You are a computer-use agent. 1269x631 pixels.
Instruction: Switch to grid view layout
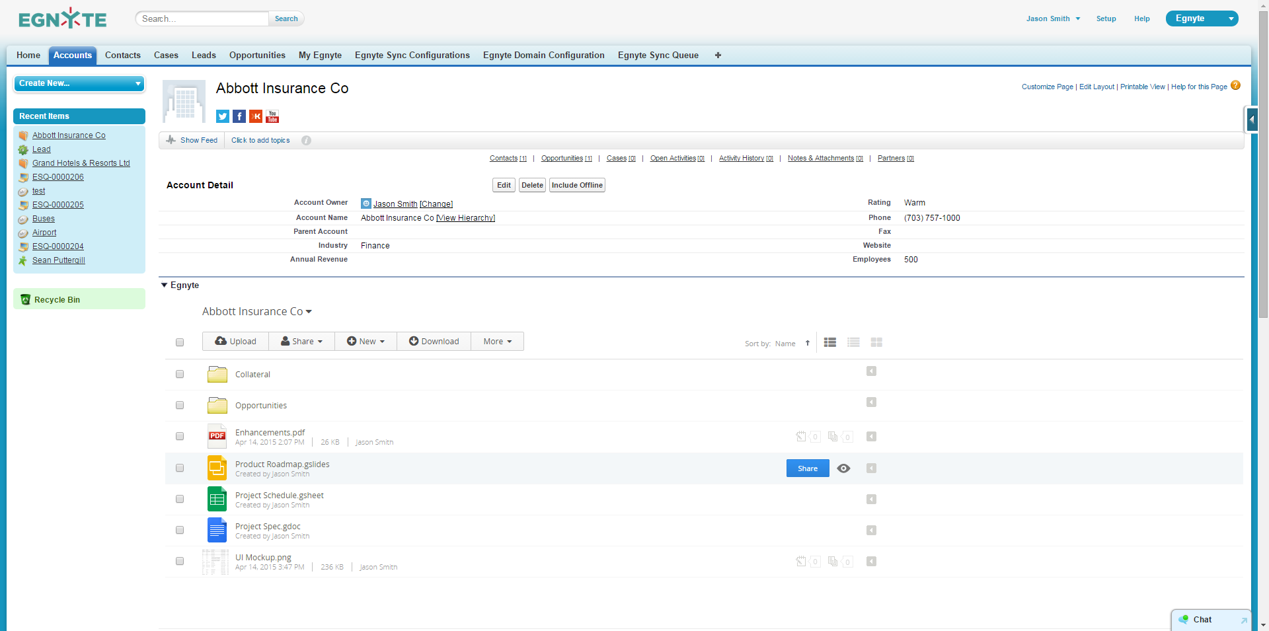click(876, 342)
